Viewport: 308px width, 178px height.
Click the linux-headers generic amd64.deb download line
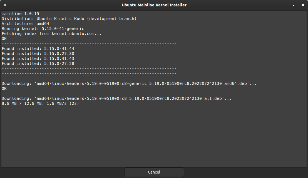[x=129, y=83]
